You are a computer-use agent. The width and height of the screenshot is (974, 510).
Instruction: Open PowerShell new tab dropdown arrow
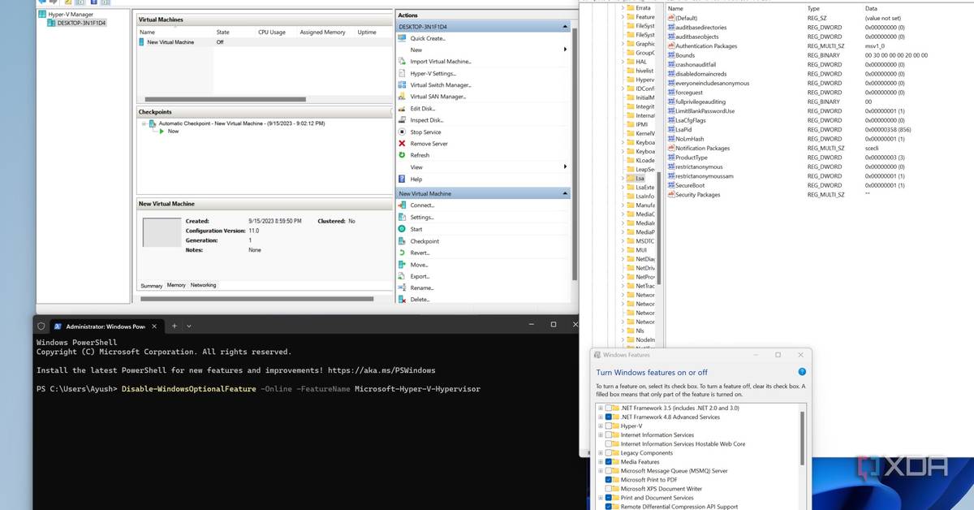click(x=188, y=326)
